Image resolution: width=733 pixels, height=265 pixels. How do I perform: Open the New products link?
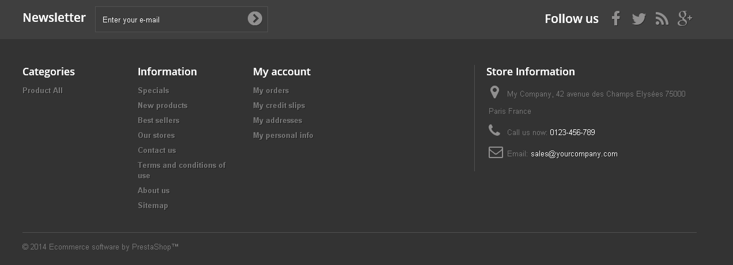pos(163,106)
